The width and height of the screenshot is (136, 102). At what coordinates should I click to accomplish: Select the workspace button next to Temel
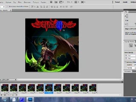125,2
